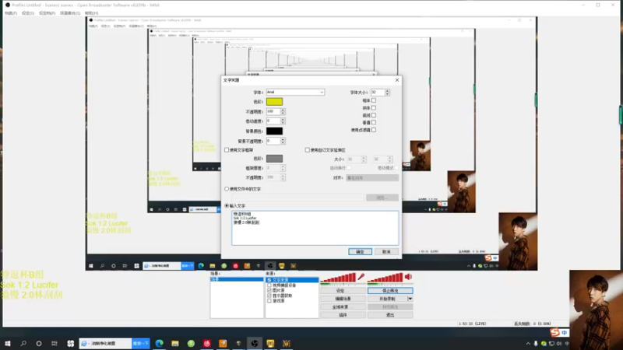
Task: Click the 卷动速度 scroll speed stepper arrows
Action: pyautogui.click(x=283, y=121)
